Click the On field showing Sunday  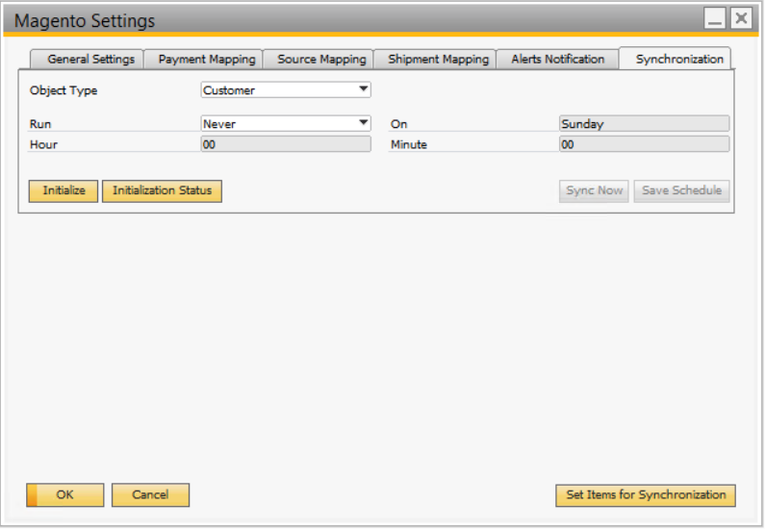[x=644, y=124]
